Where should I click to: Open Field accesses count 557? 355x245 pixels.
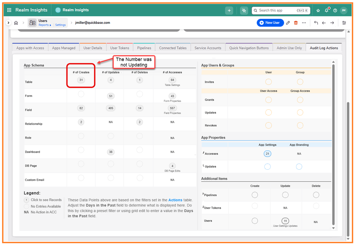172,108
